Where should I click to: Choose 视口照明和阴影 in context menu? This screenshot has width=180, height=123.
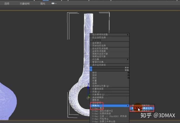pyautogui.click(x=109, y=35)
